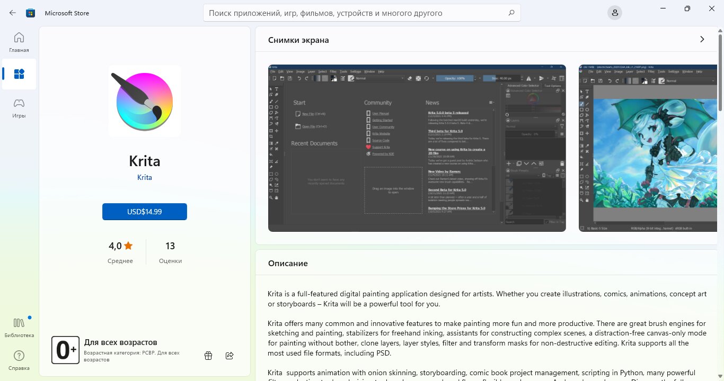This screenshot has width=724, height=381.
Task: Open the Игры games section
Action: [x=19, y=108]
